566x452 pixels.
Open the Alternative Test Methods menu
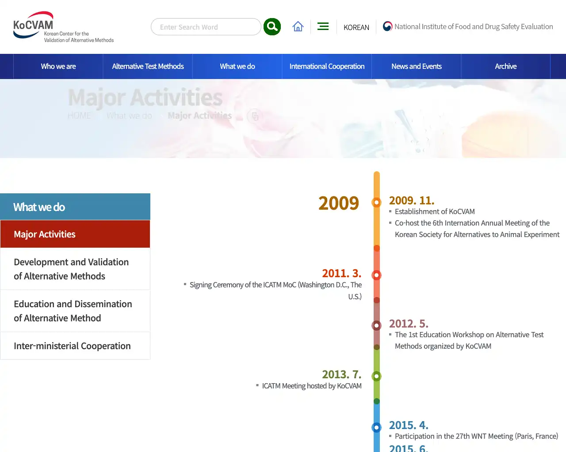pyautogui.click(x=148, y=66)
